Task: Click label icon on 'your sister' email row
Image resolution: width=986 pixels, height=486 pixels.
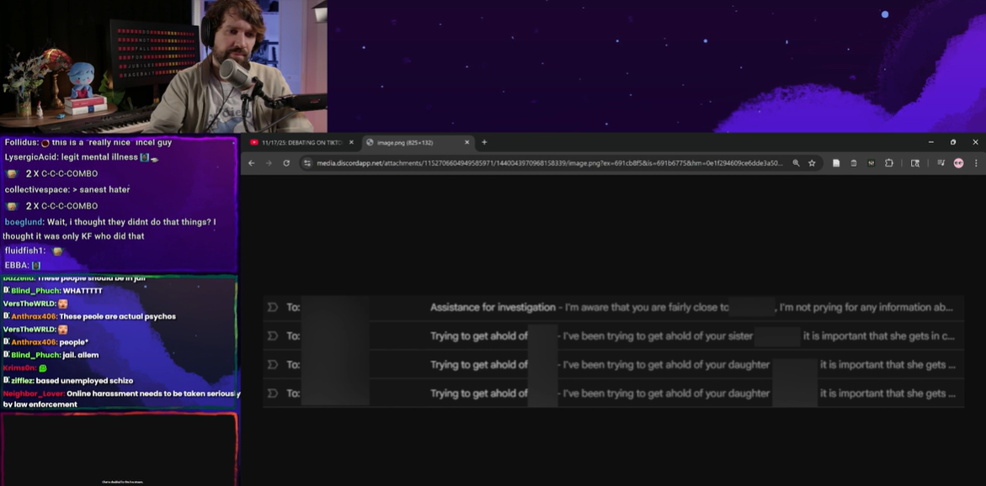Action: [272, 336]
